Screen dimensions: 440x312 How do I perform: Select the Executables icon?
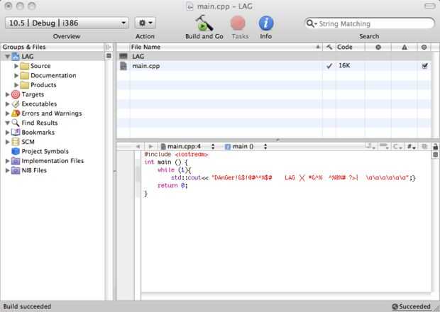click(x=16, y=104)
